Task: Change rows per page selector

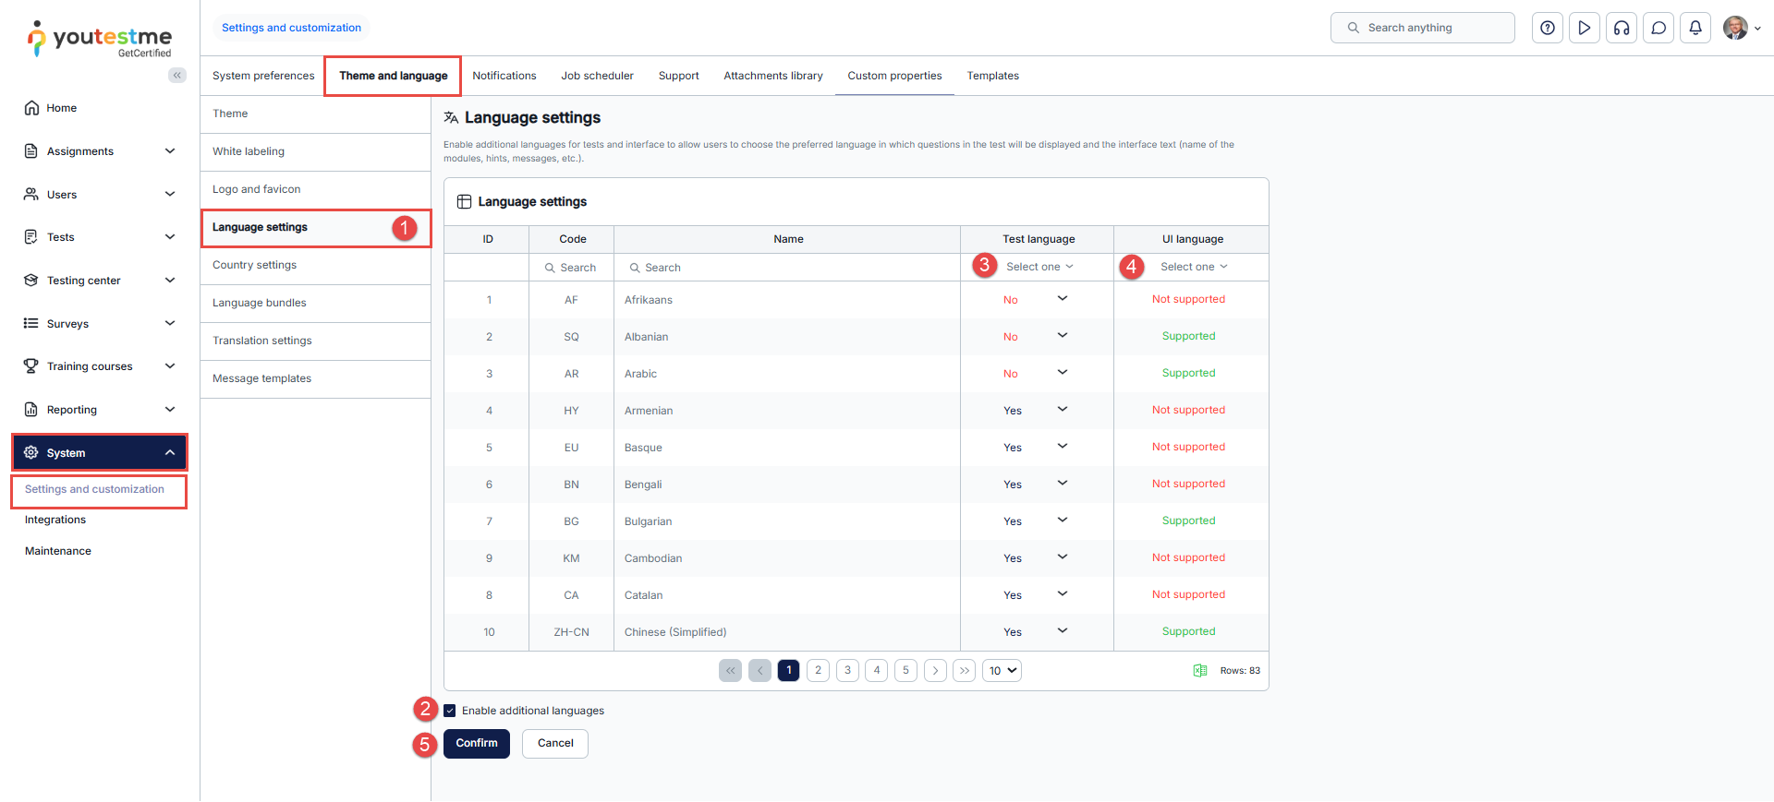Action: (x=1002, y=671)
